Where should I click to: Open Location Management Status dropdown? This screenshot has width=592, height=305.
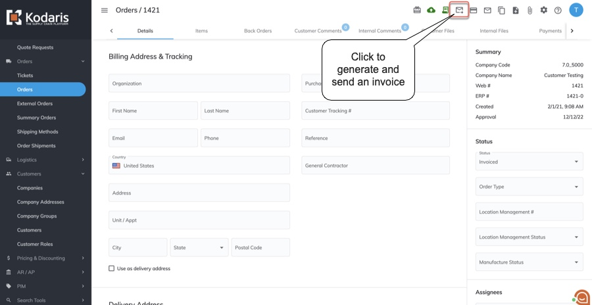[x=529, y=237]
